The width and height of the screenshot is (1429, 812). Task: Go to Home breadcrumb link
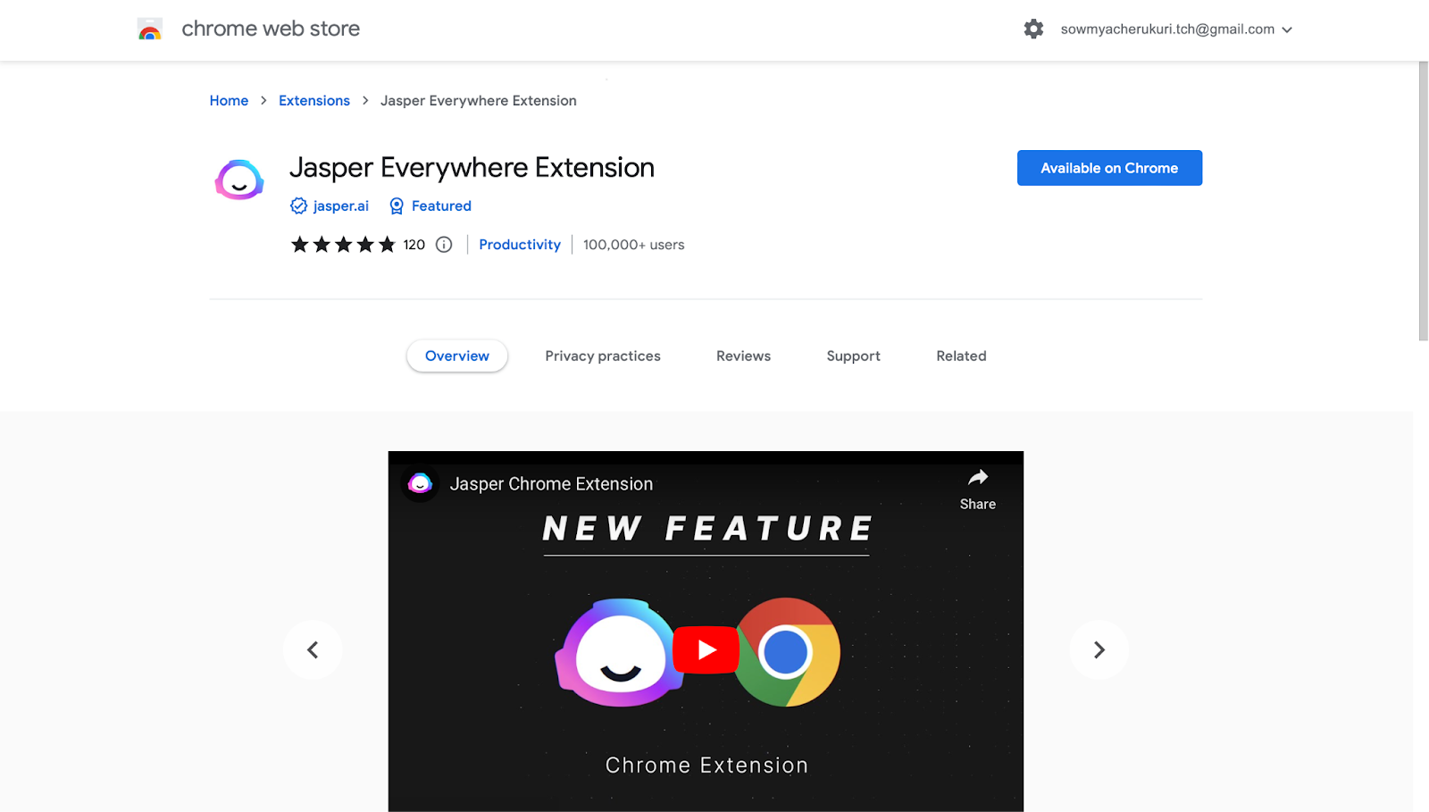tap(229, 101)
